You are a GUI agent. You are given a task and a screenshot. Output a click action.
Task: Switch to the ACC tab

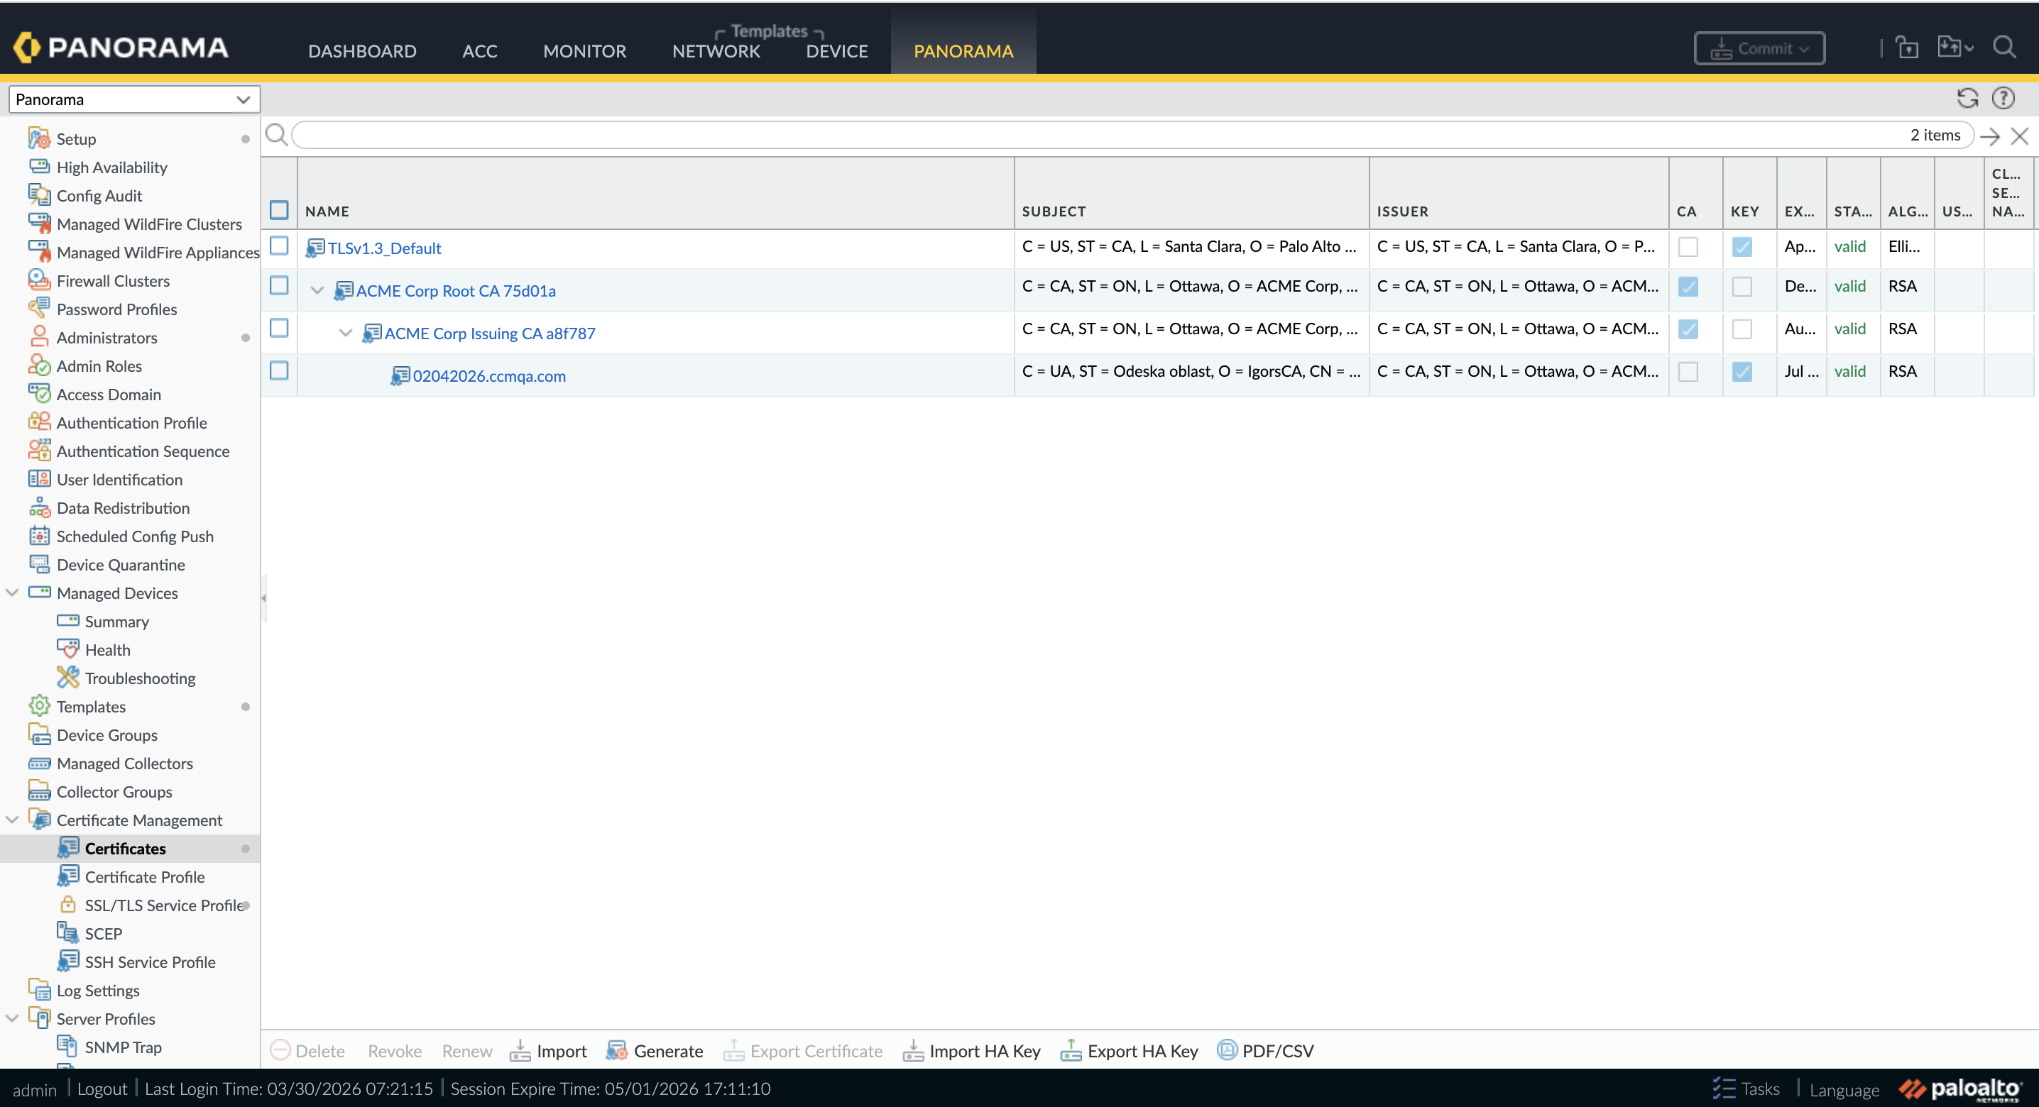[x=480, y=51]
